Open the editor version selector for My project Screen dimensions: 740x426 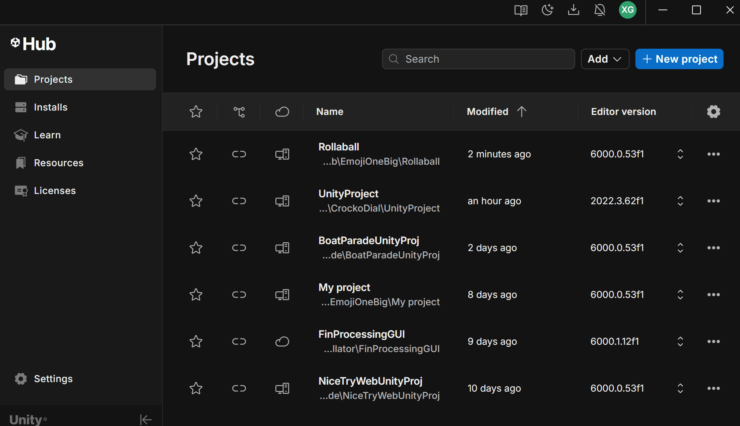tap(680, 295)
